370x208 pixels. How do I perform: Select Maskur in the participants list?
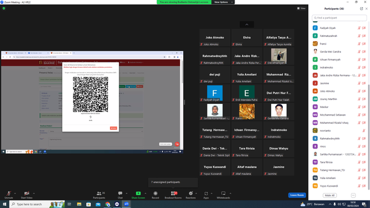pyautogui.click(x=339, y=107)
